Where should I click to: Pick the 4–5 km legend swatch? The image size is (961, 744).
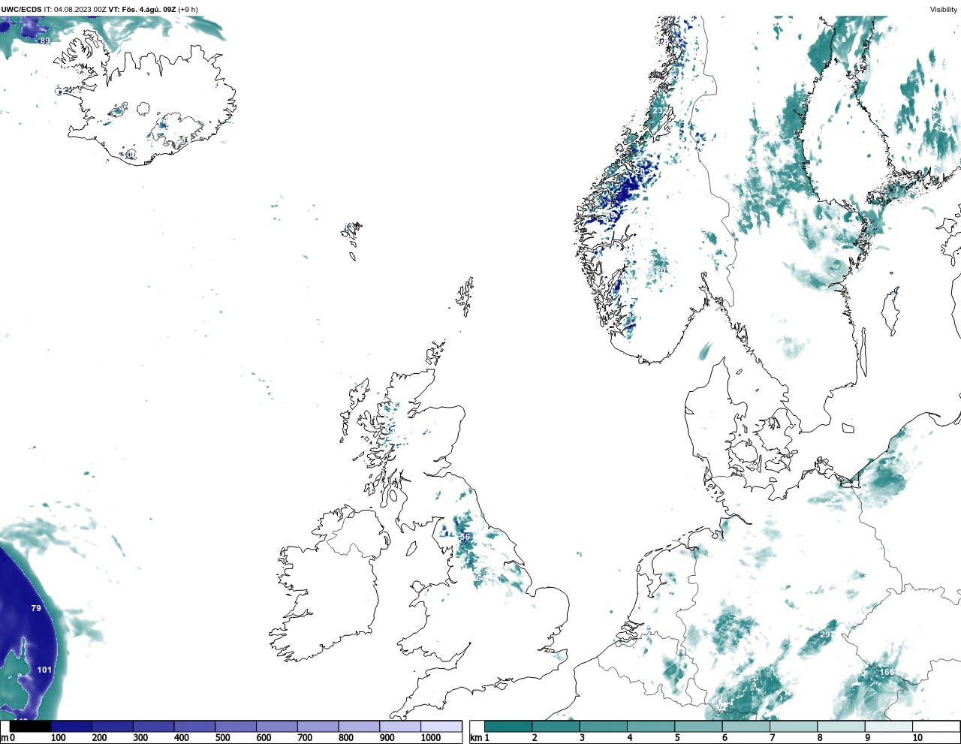(x=650, y=726)
